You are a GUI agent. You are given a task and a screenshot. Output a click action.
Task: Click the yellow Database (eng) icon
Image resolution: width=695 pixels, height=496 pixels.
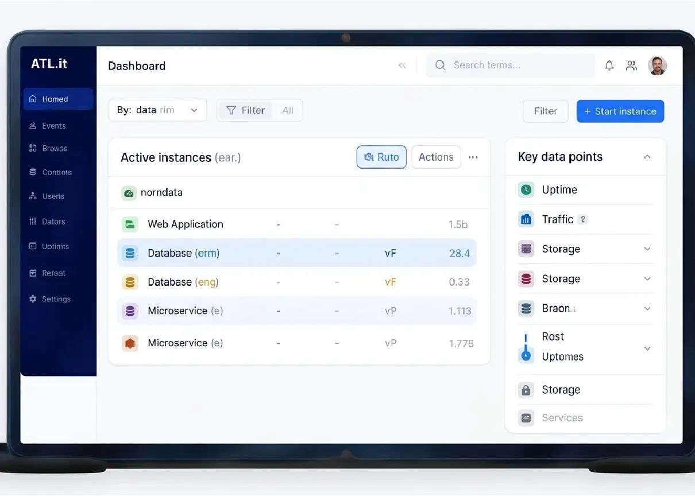click(130, 282)
